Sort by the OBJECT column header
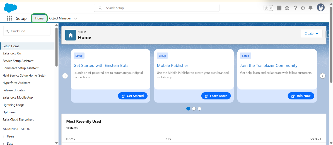This screenshot has height=145, width=333. coord(316,139)
